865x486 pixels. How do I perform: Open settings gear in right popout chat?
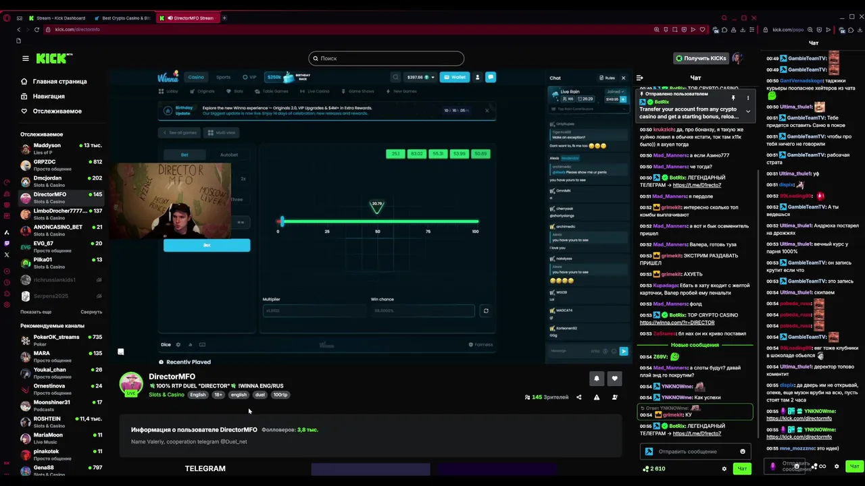pos(837,466)
